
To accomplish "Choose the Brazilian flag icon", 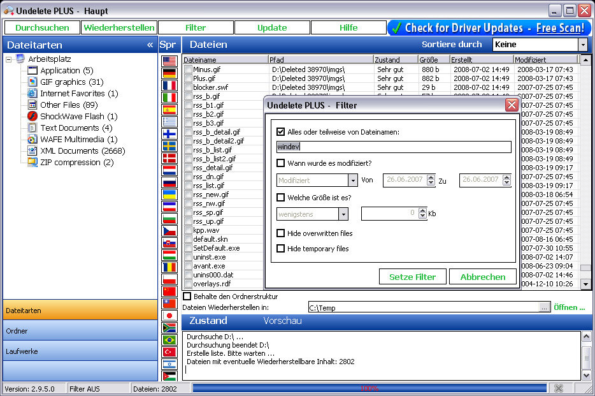I will pyautogui.click(x=169, y=340).
